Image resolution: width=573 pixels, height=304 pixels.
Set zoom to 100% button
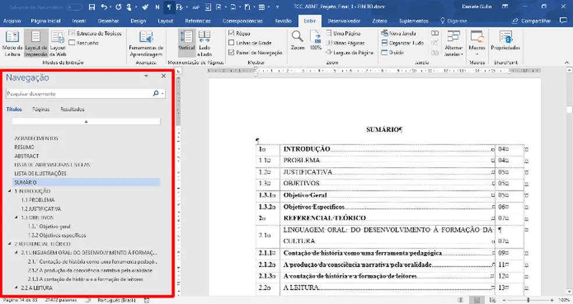tap(316, 41)
